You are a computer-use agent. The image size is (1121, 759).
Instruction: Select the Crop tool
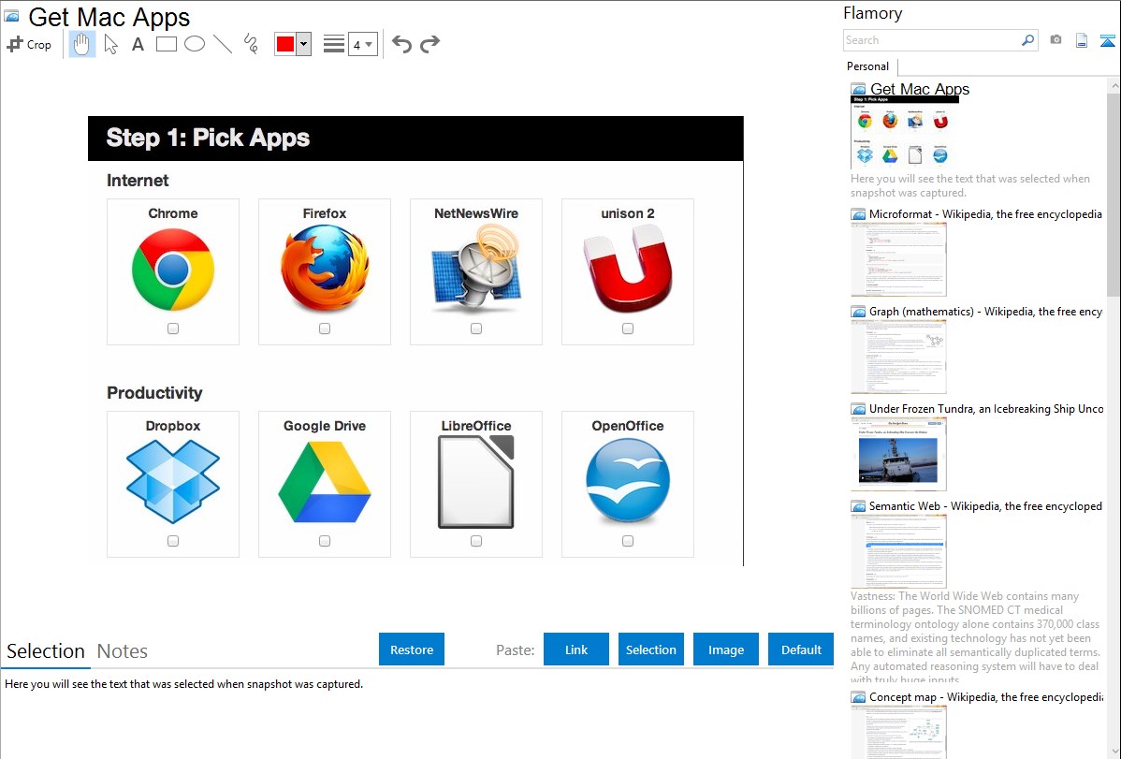[x=29, y=44]
